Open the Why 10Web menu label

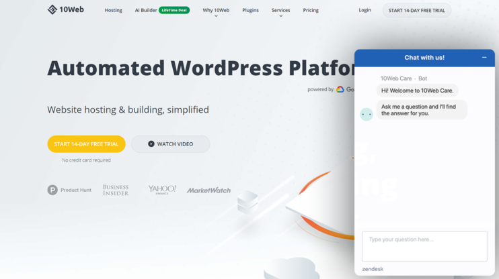[x=216, y=10]
